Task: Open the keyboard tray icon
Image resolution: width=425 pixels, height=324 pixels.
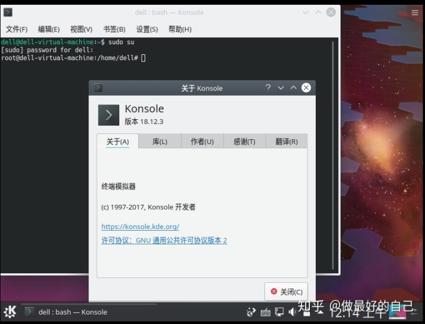Action: coord(266,312)
